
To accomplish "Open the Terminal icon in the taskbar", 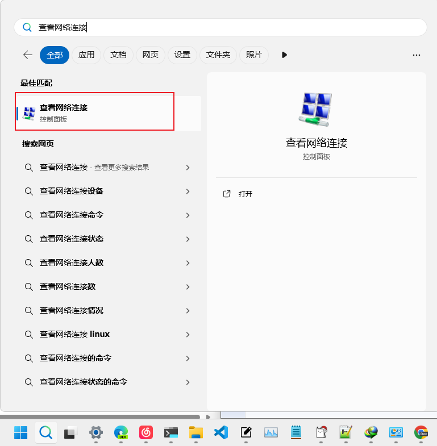I will pyautogui.click(x=171, y=432).
